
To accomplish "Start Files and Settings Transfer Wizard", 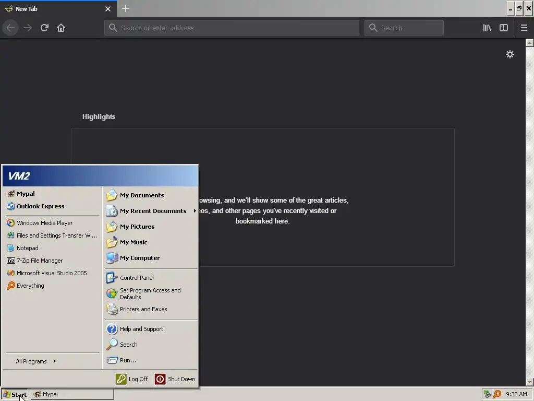I will [52, 235].
